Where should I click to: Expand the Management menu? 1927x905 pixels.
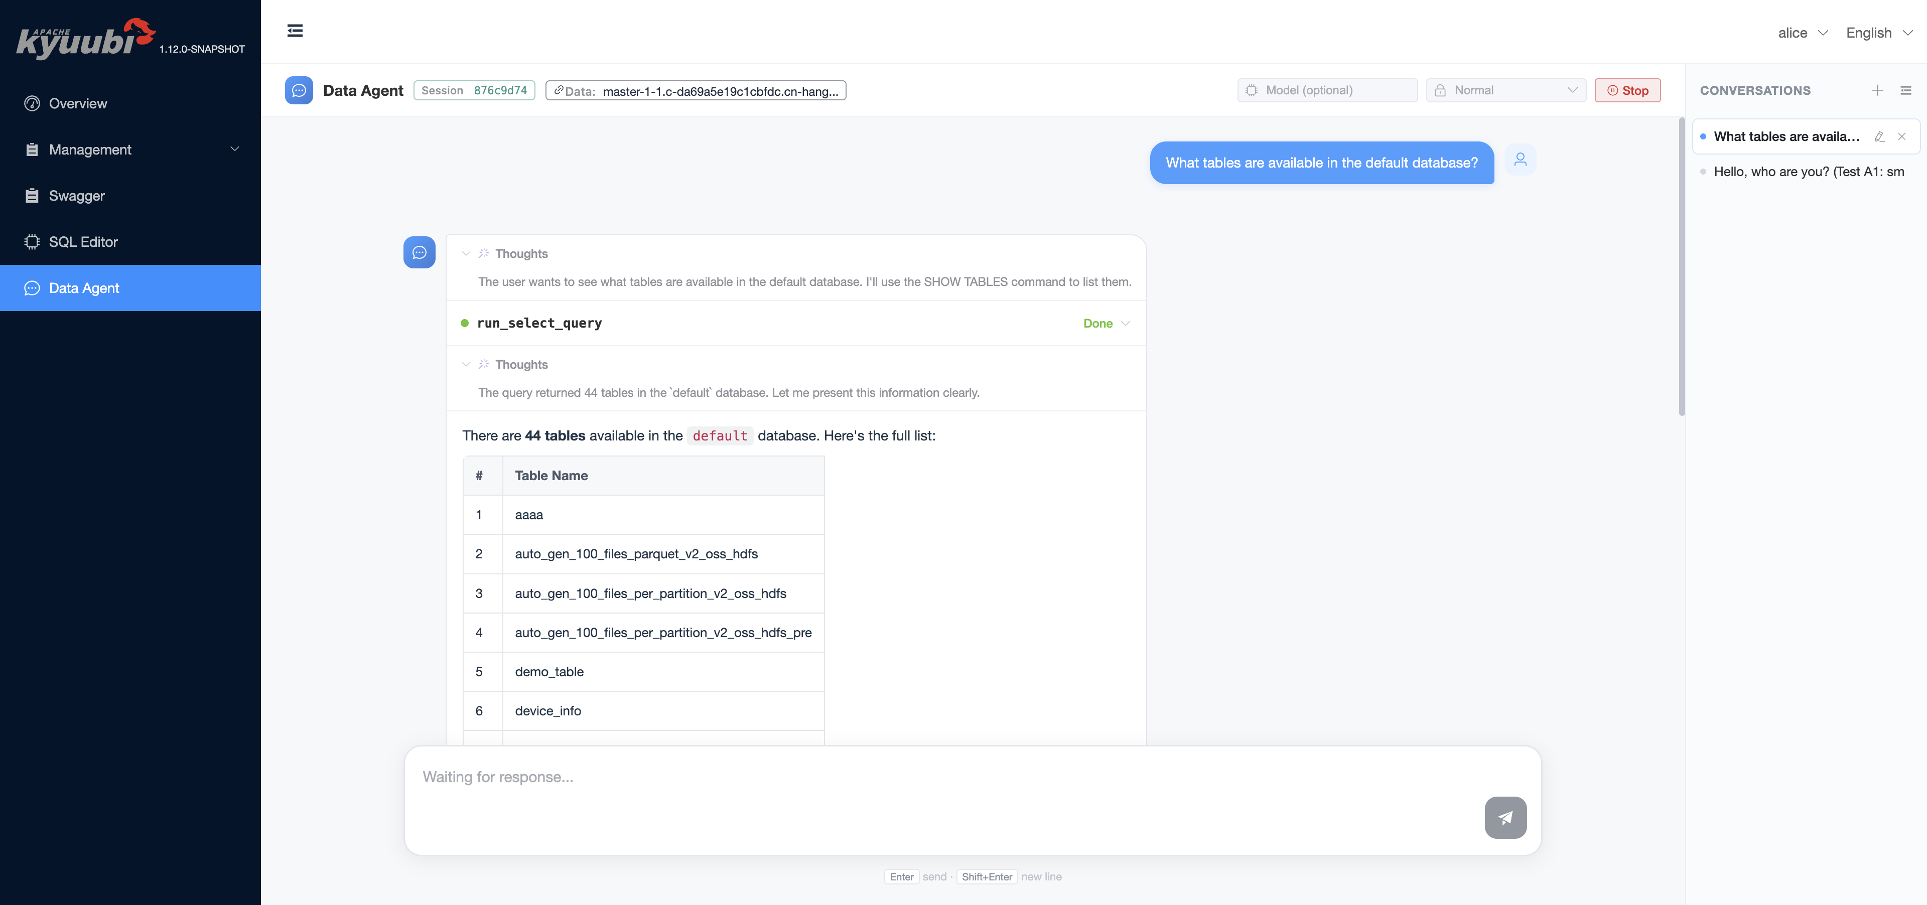coord(130,149)
